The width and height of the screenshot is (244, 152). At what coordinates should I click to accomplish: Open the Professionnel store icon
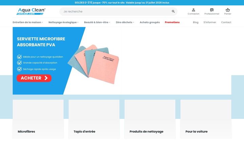212,11
